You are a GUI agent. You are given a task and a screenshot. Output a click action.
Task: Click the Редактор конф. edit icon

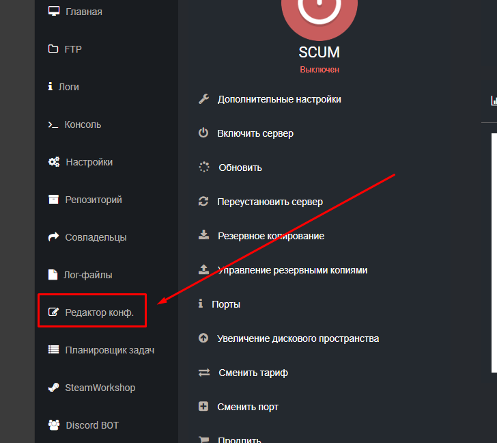pos(53,312)
